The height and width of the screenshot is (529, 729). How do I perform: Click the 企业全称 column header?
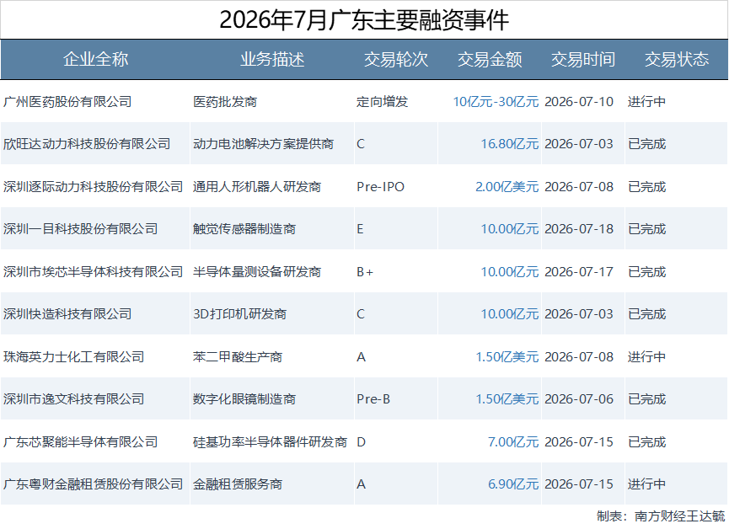point(95,60)
